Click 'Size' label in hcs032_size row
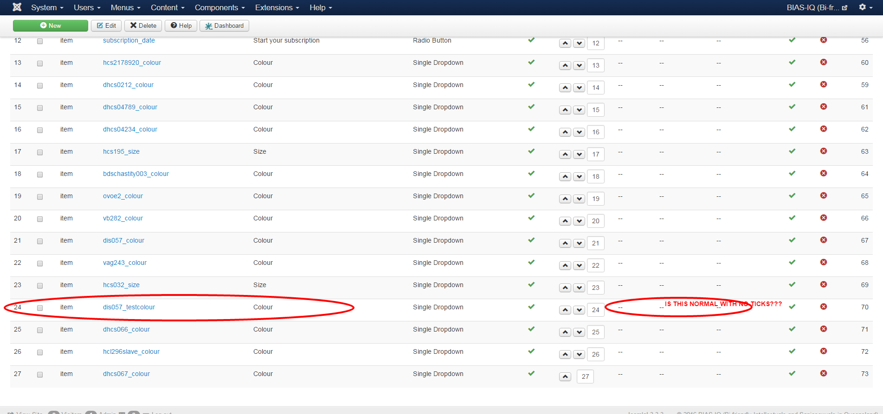Image resolution: width=883 pixels, height=414 pixels. (260, 285)
